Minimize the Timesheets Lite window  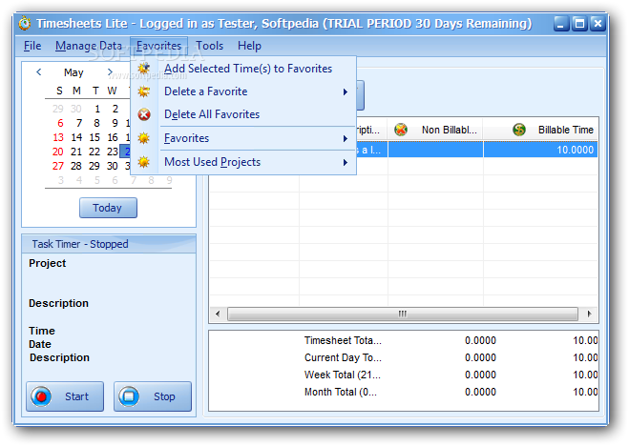point(561,24)
